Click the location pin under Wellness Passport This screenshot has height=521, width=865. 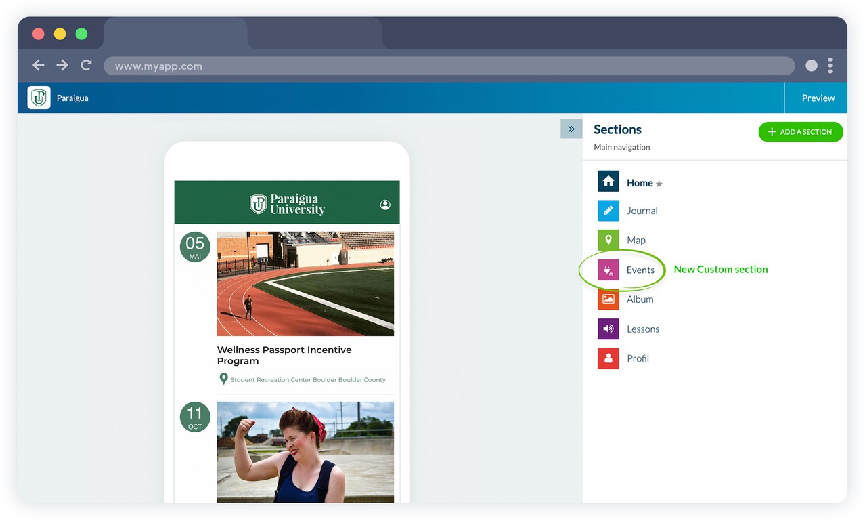coord(223,379)
